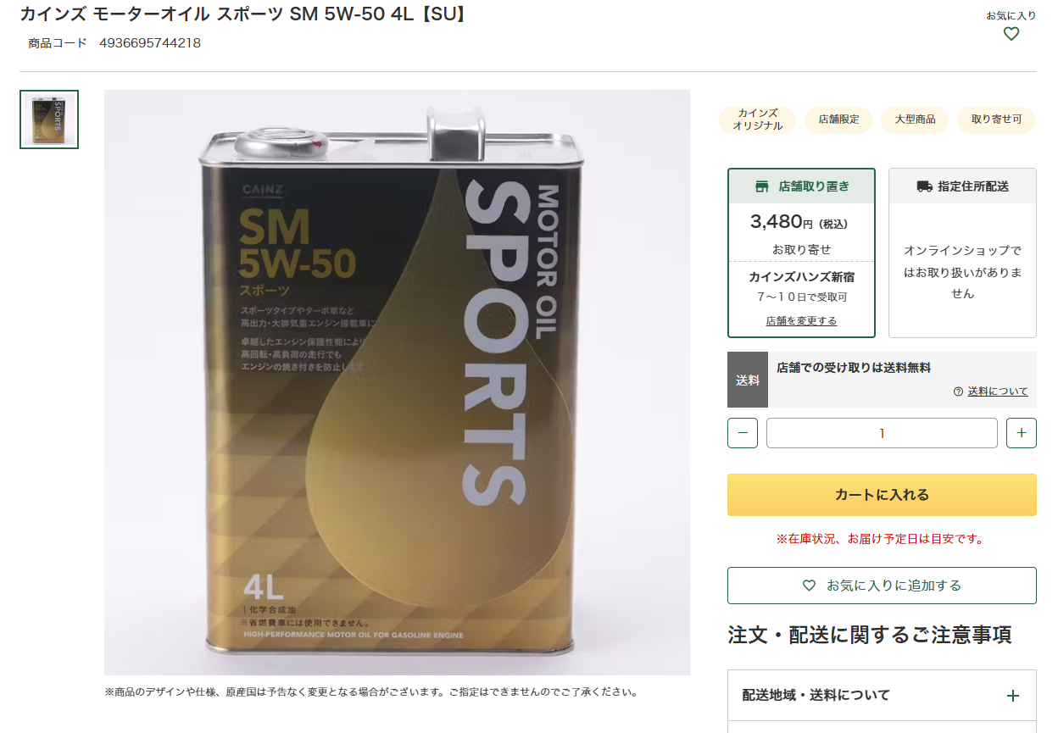Screen dimensions: 1058x733
Task: Open the 店舗を変更する link
Action: [x=801, y=321]
